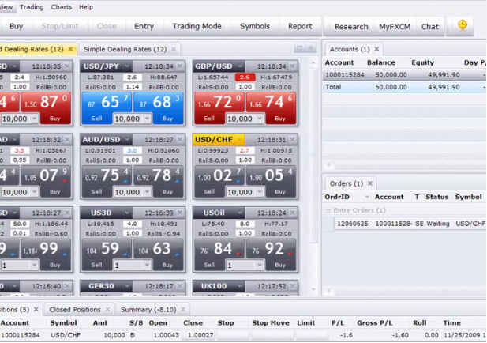Restore the dealing rates panel window
Image resolution: width=487 pixels, height=343 pixels.
[x=299, y=48]
